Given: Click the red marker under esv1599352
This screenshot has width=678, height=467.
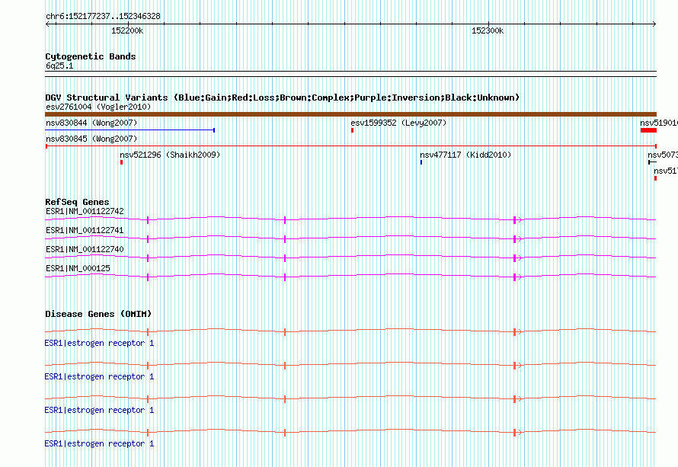Looking at the screenshot, I should click(353, 130).
